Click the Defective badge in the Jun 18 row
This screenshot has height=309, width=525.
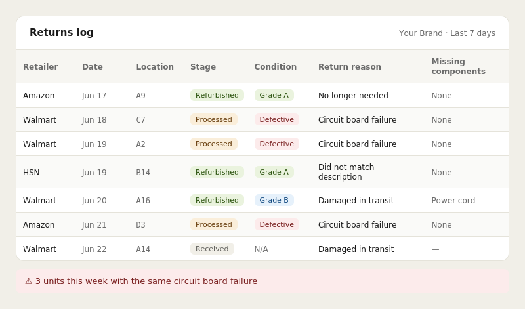(x=277, y=119)
